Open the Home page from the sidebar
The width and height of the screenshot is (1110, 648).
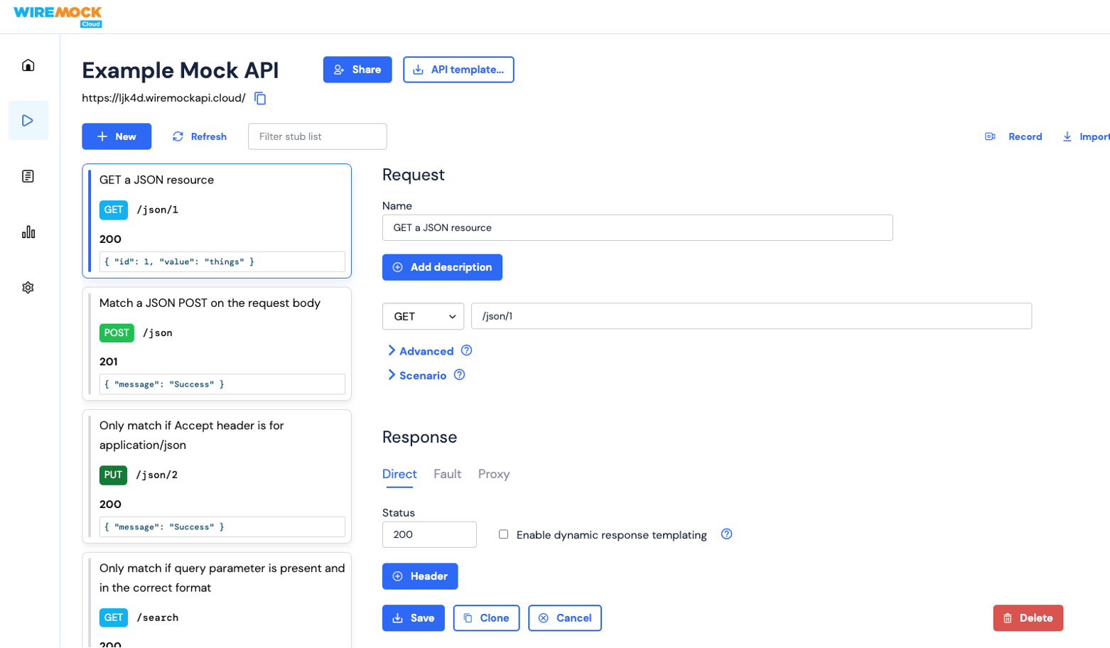click(x=27, y=64)
